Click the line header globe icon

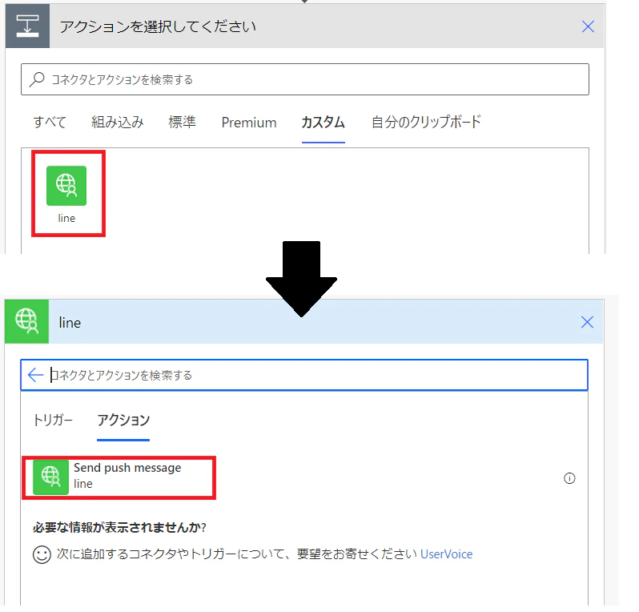[x=27, y=322]
